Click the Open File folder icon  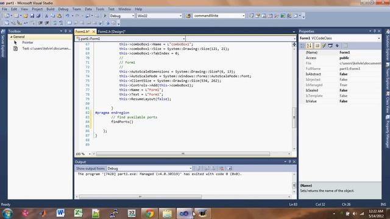26,16
